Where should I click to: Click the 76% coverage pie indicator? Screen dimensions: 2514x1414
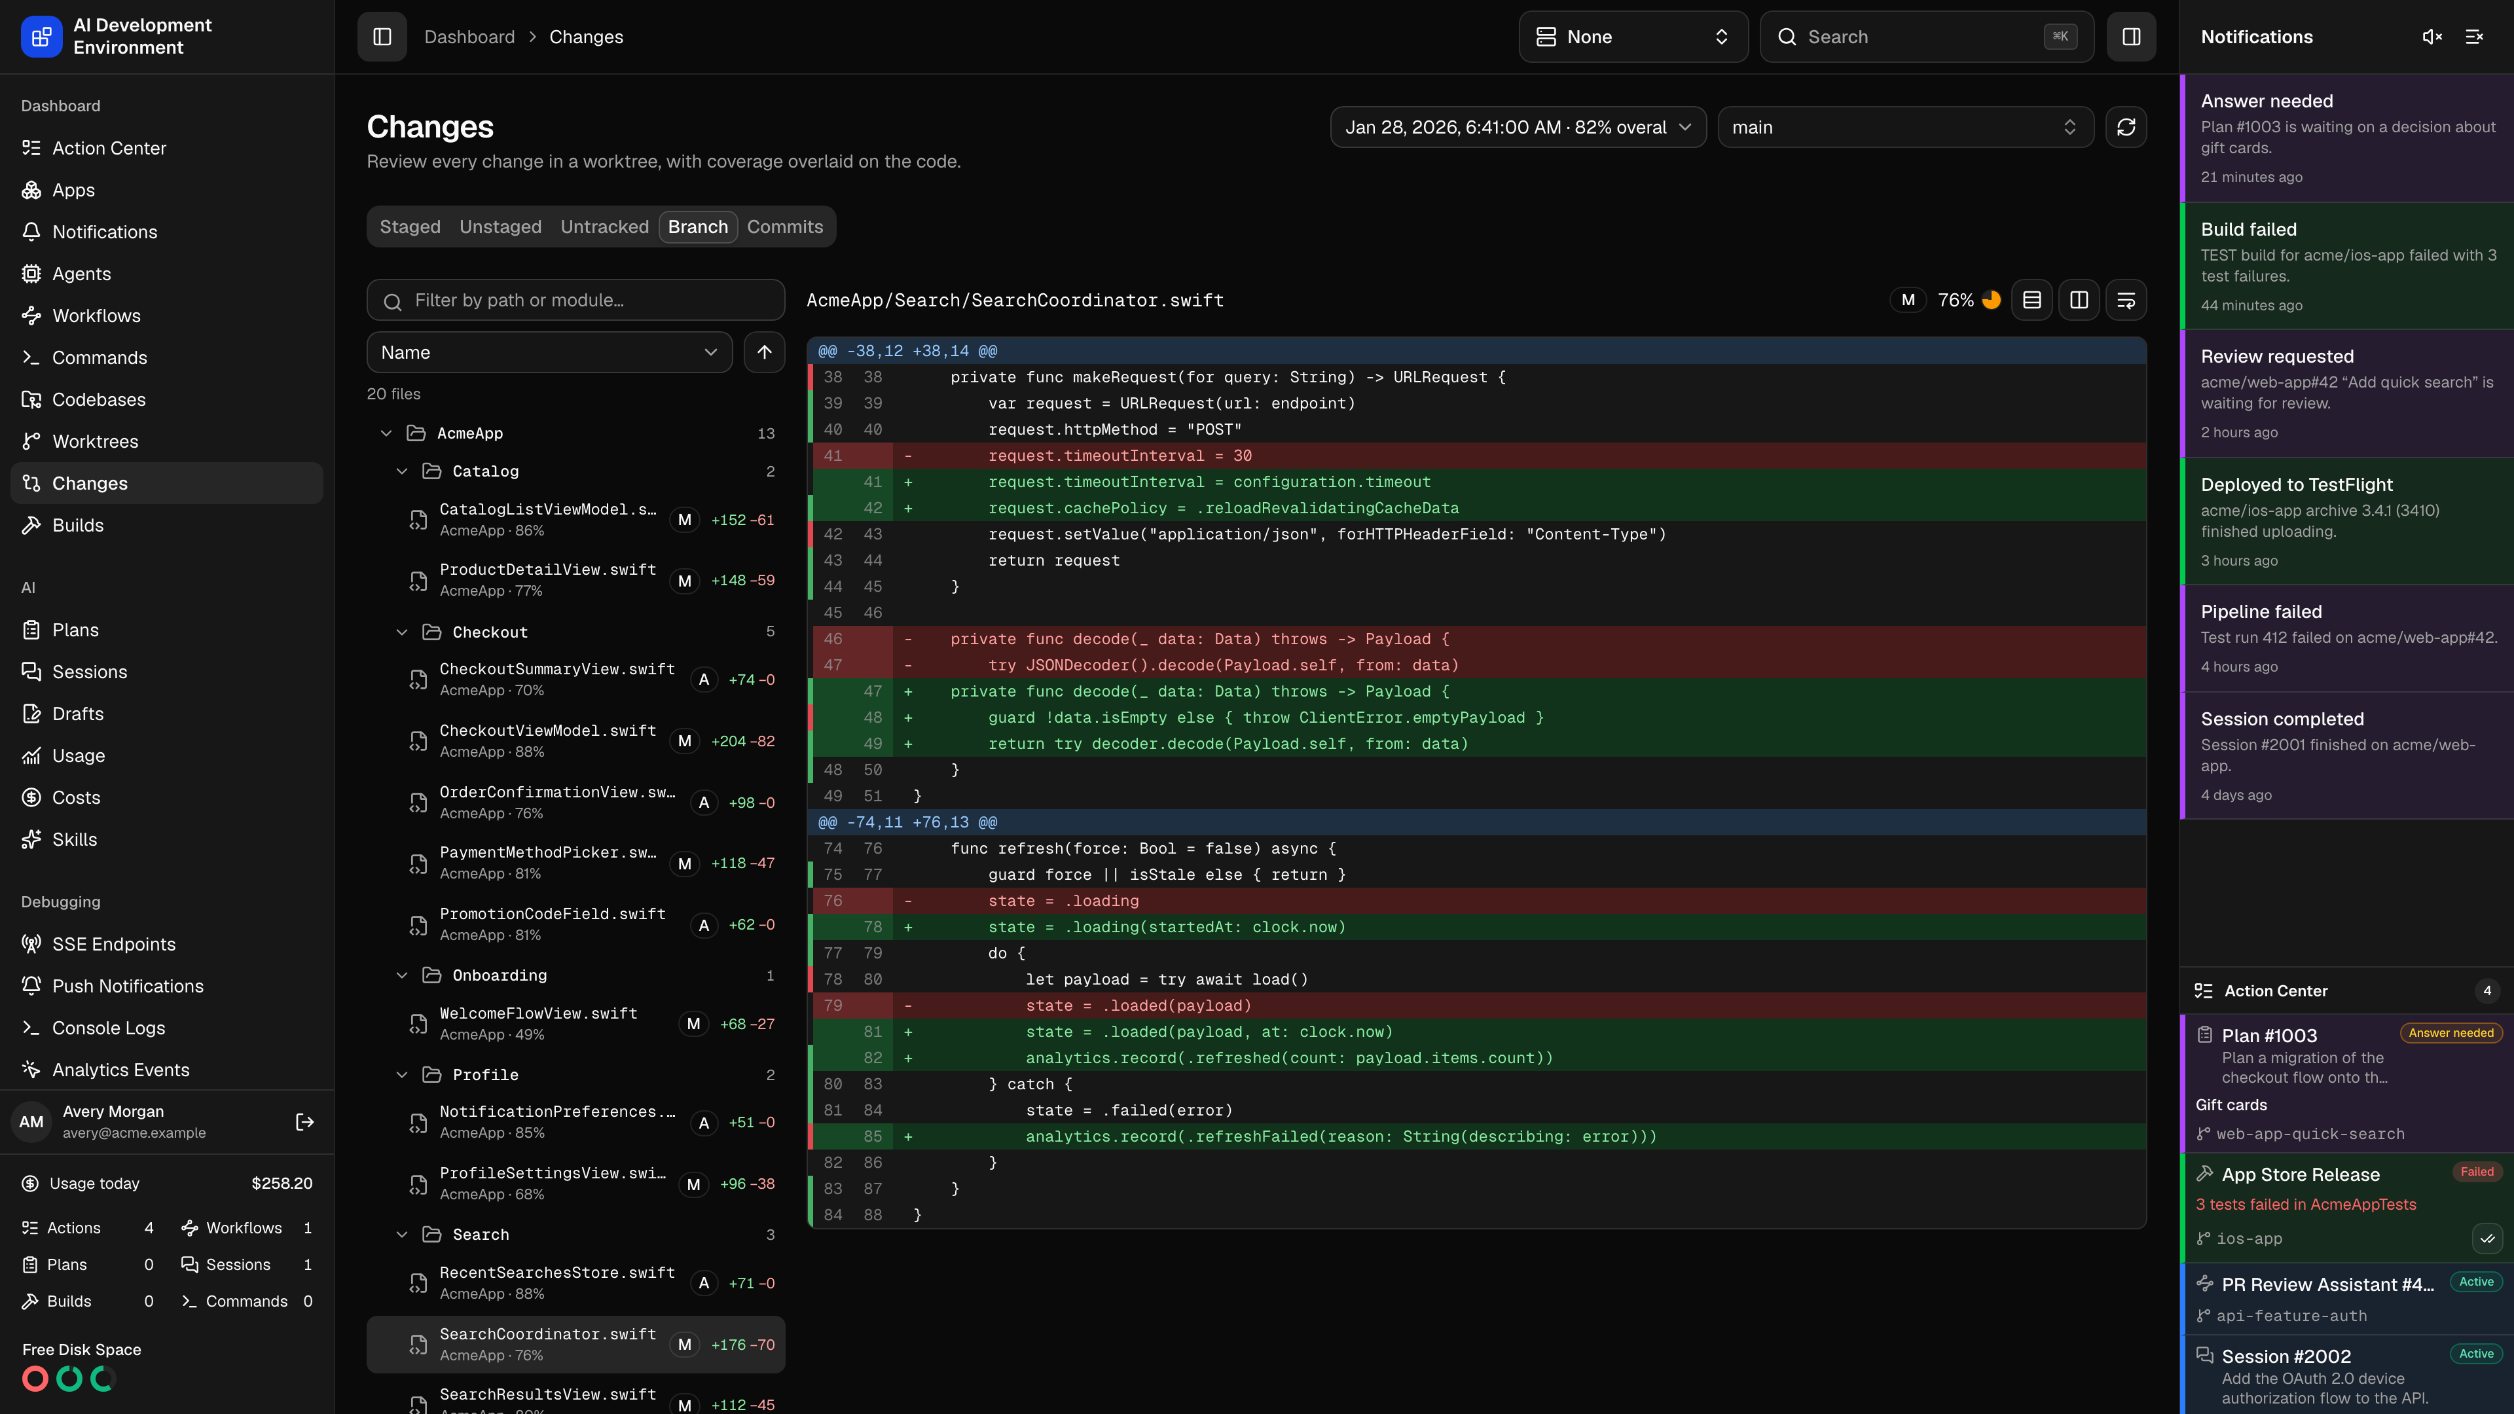point(1991,300)
